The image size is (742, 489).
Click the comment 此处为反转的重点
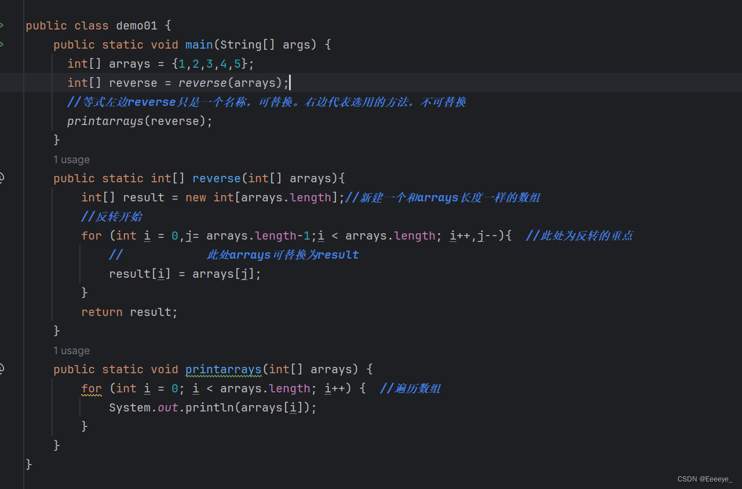[579, 236]
